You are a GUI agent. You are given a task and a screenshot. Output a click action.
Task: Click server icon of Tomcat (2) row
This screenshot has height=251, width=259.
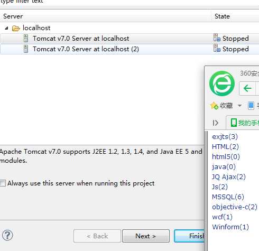coord(26,49)
